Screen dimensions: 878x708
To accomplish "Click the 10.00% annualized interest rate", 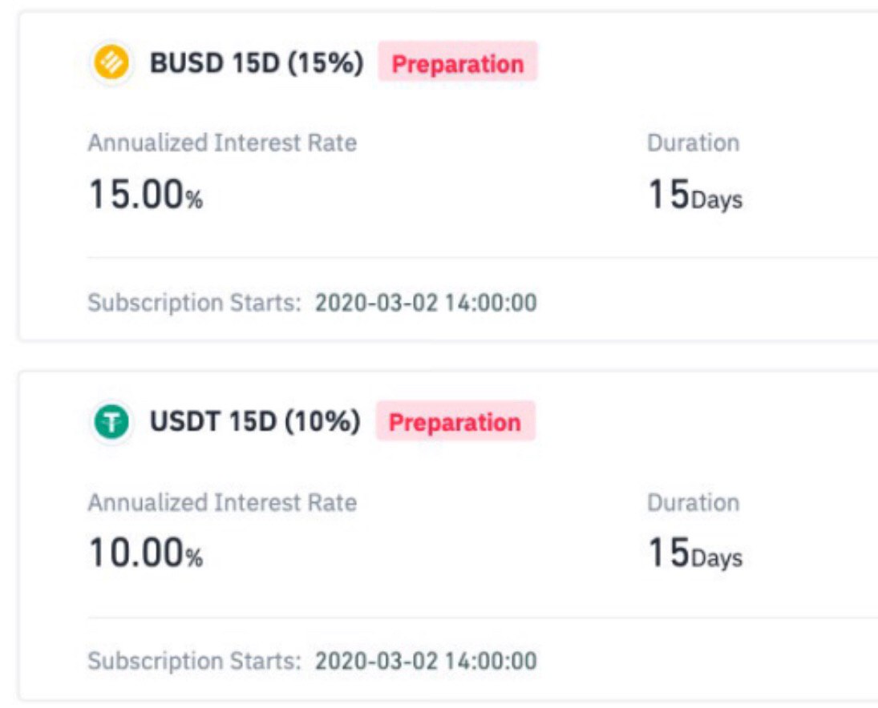I will coord(146,553).
